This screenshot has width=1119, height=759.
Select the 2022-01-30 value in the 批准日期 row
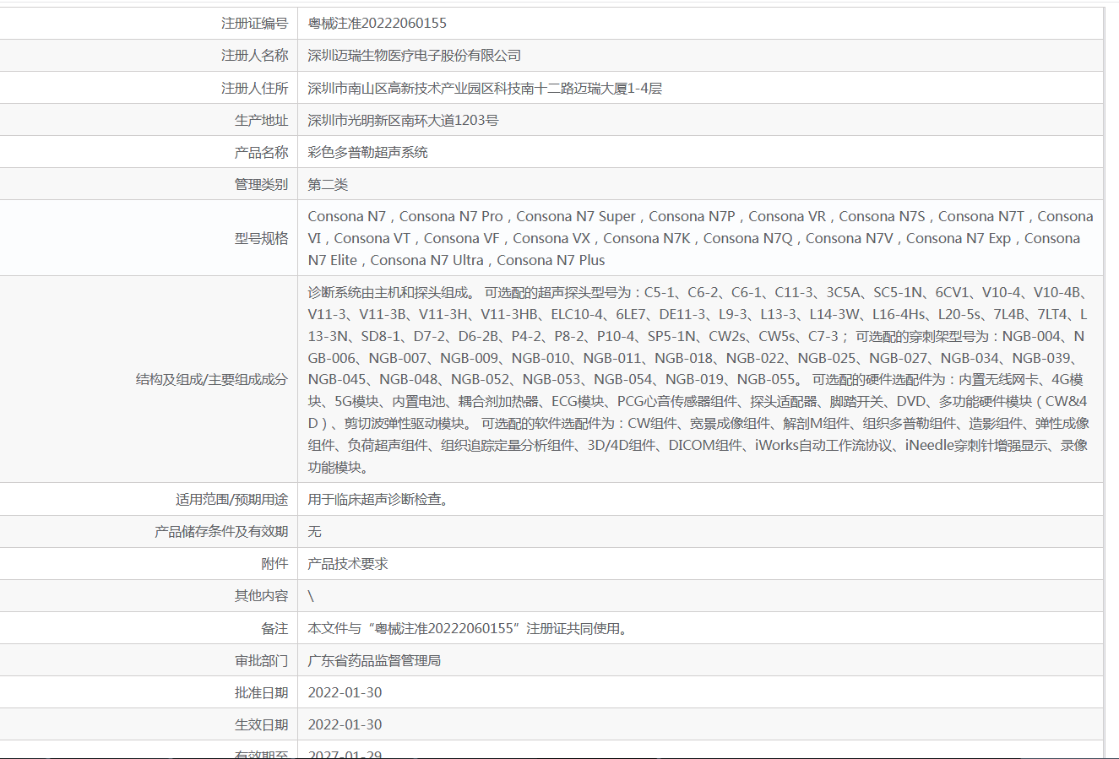pos(345,692)
